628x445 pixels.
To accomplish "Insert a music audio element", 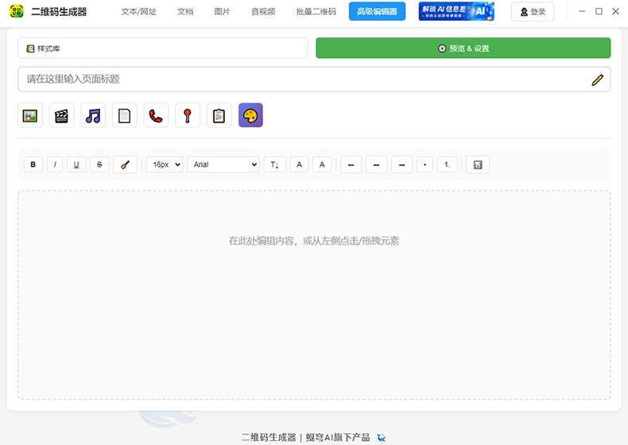I will click(x=93, y=116).
